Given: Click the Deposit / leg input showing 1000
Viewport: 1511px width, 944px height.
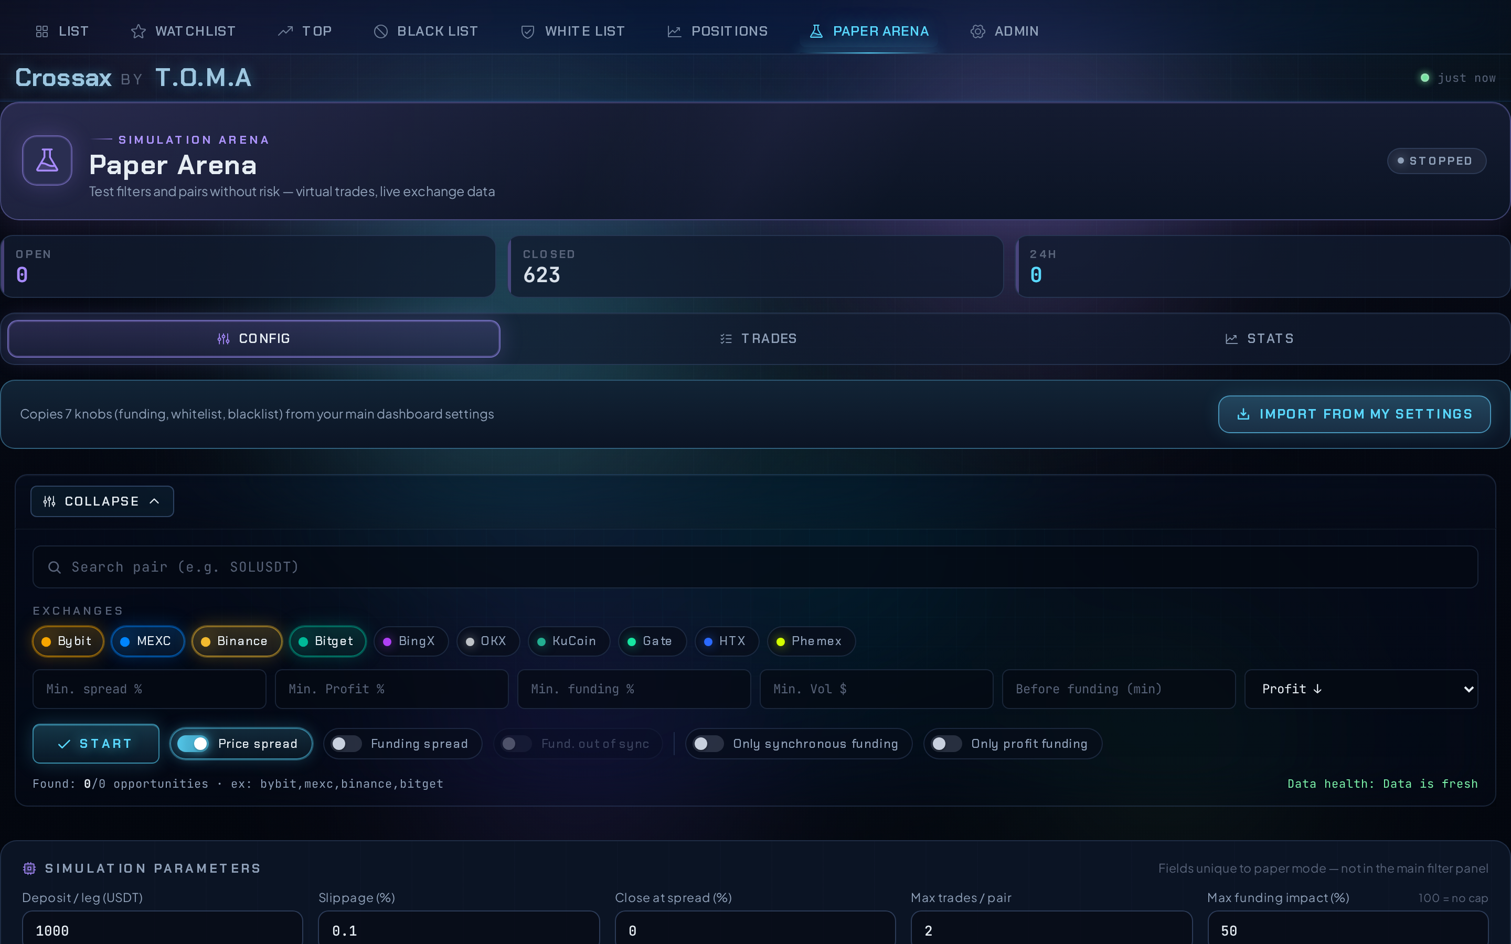Looking at the screenshot, I should point(162,930).
